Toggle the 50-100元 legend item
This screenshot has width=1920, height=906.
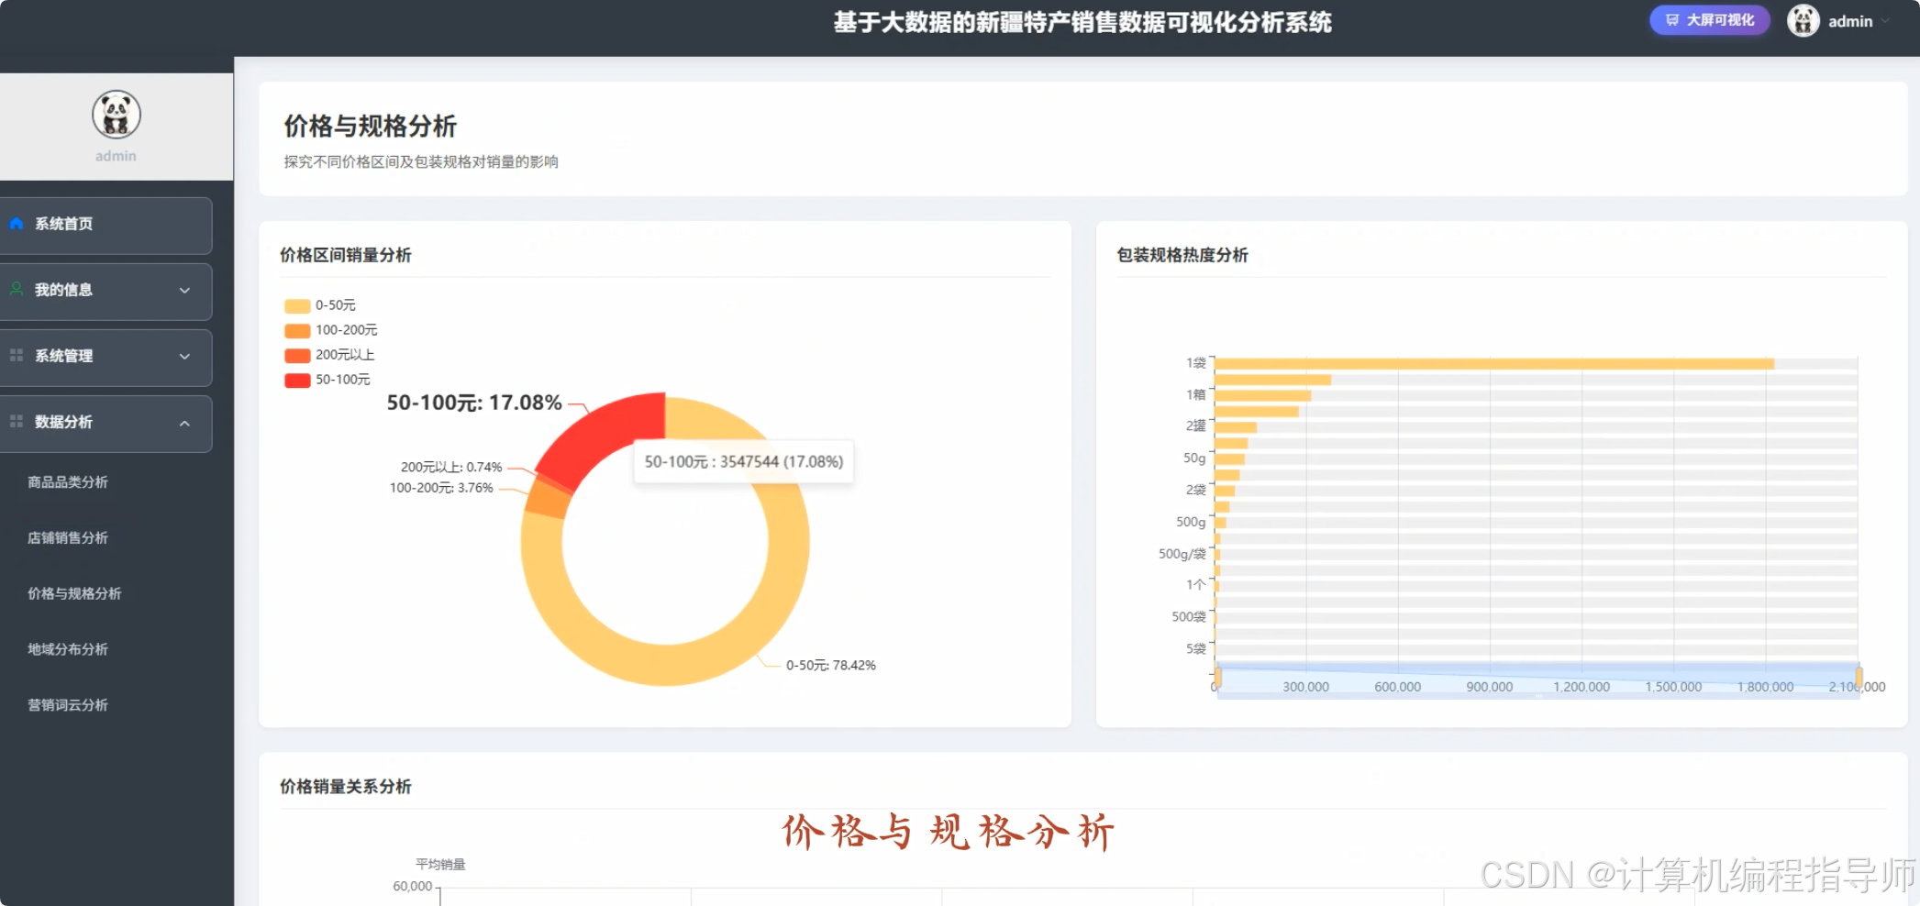pyautogui.click(x=327, y=380)
